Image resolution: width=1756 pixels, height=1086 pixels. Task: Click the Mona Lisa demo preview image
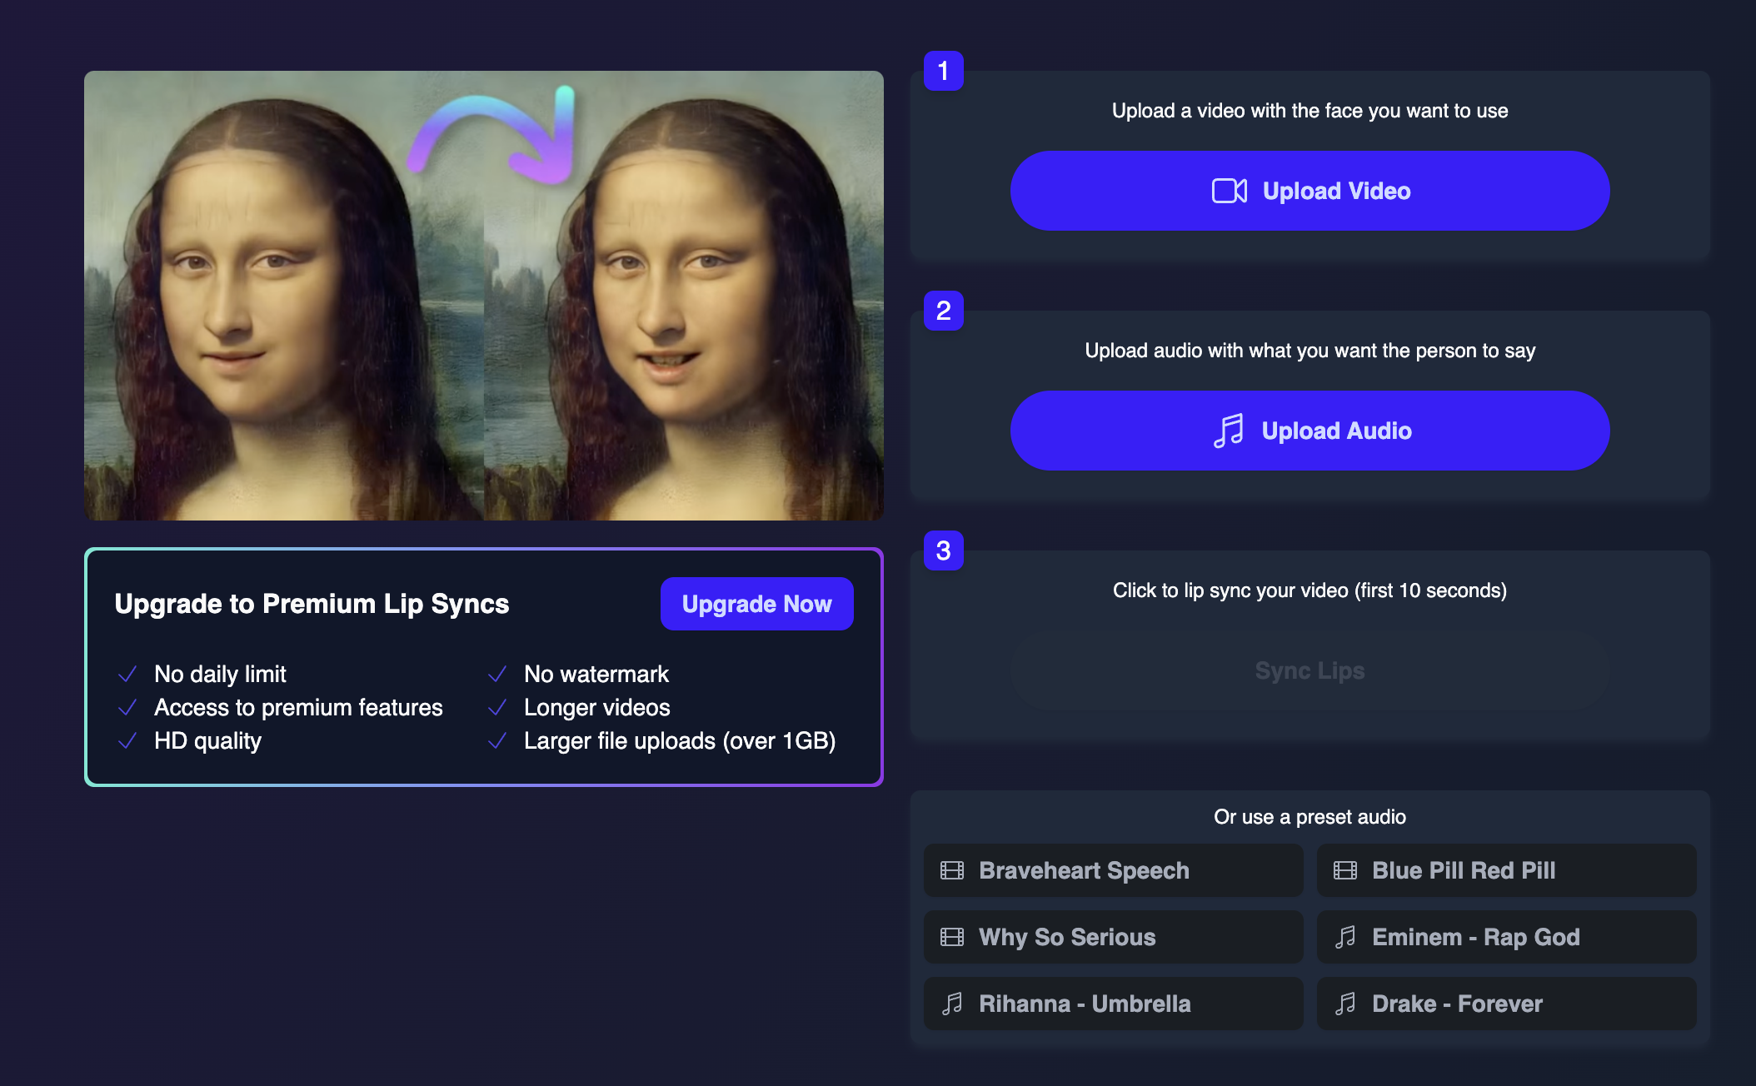point(483,296)
